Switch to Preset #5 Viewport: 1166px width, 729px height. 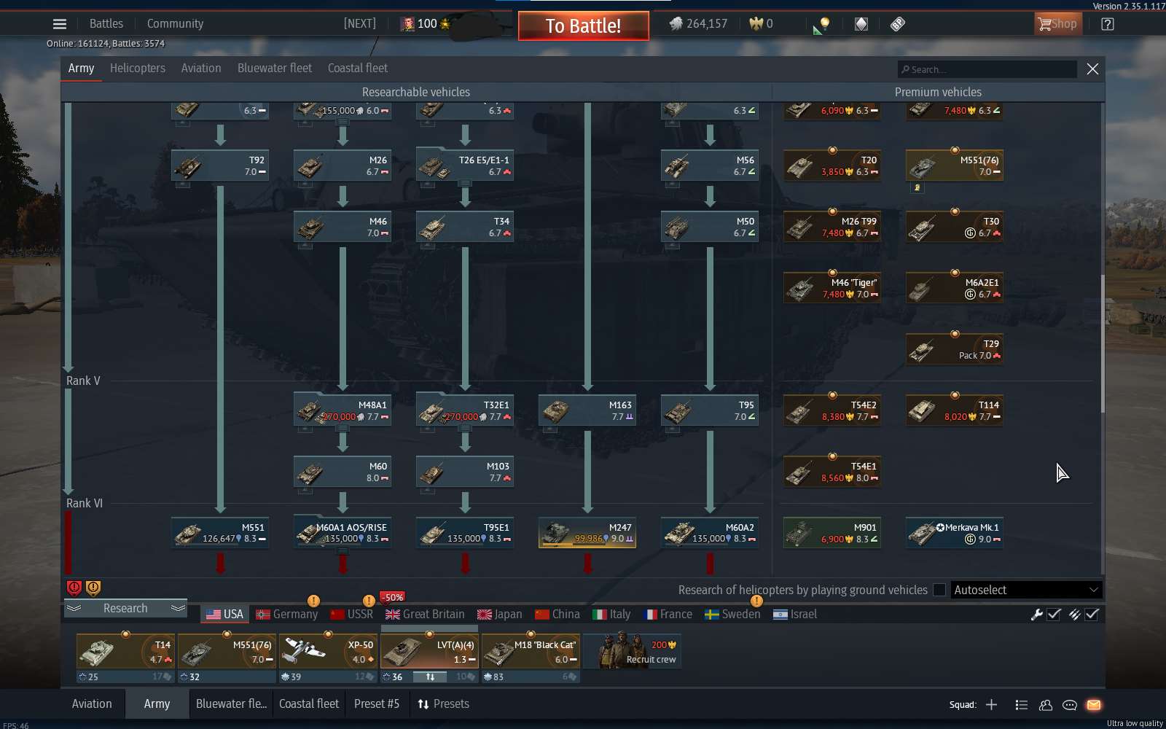click(x=377, y=704)
